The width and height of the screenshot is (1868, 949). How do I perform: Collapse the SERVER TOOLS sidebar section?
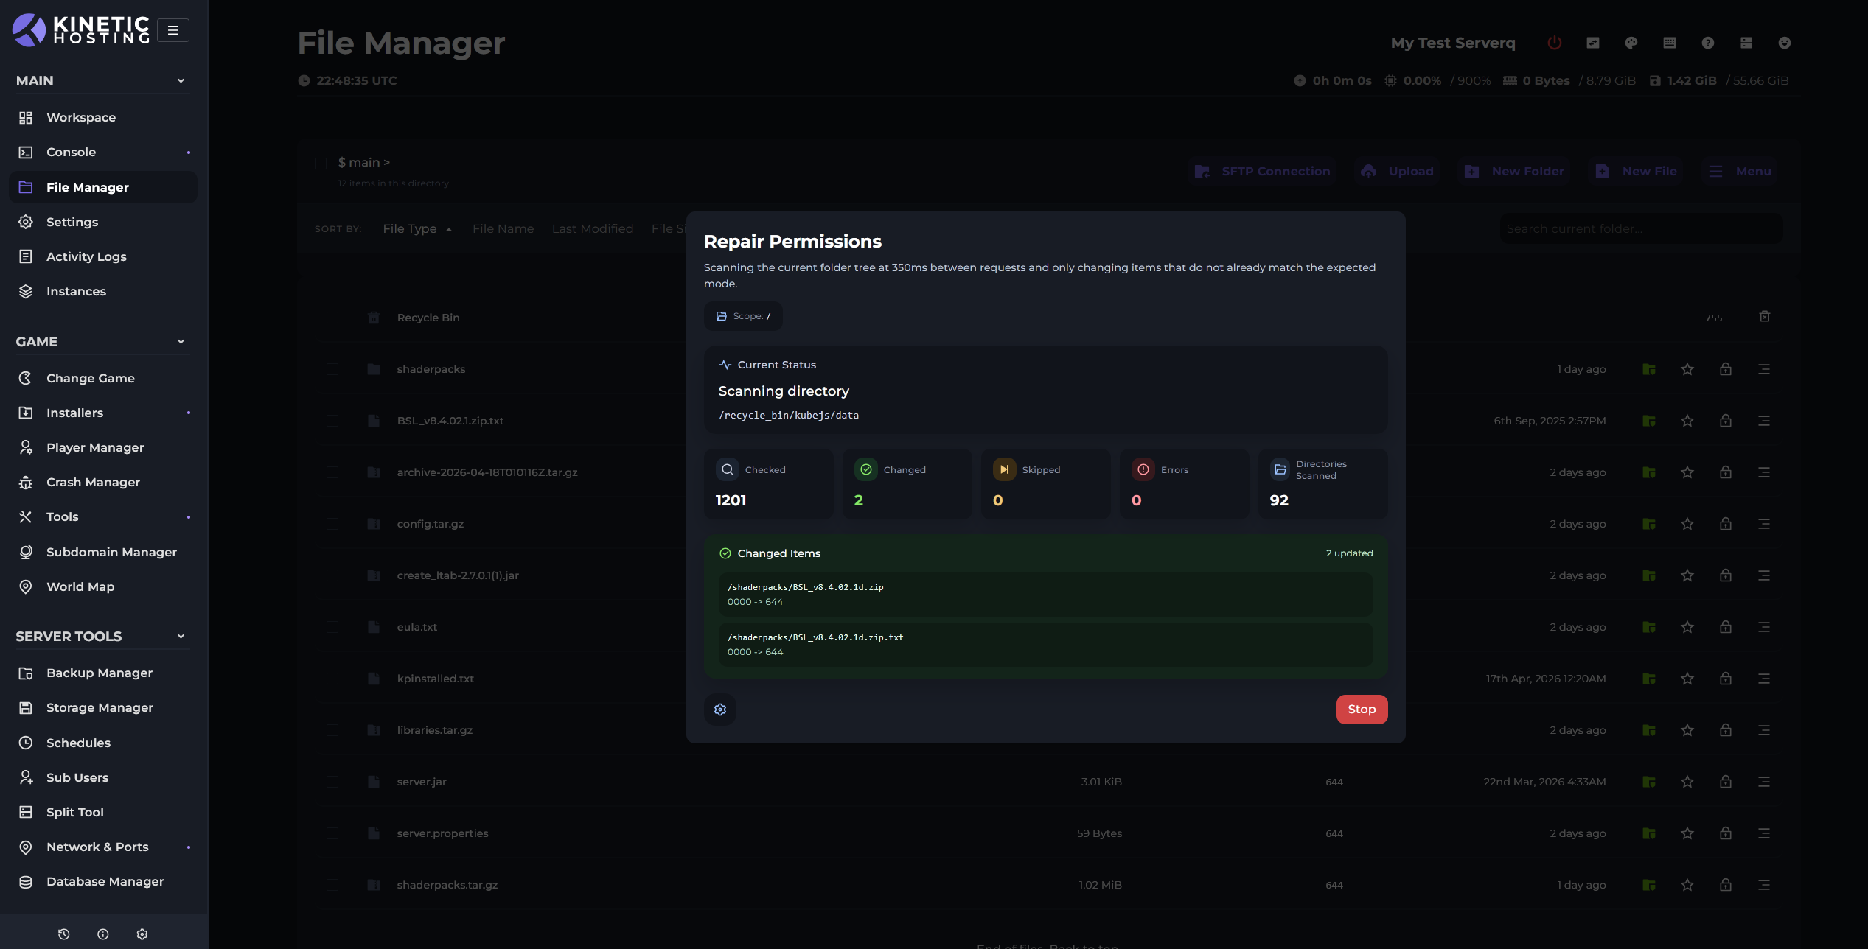181,637
